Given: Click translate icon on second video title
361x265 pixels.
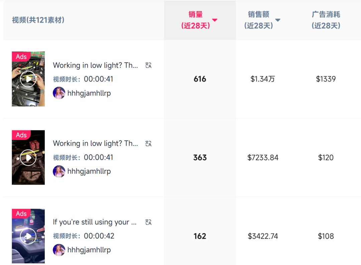Looking at the screenshot, I should pos(148,144).
